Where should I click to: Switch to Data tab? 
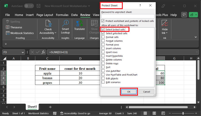[x=74, y=15]
